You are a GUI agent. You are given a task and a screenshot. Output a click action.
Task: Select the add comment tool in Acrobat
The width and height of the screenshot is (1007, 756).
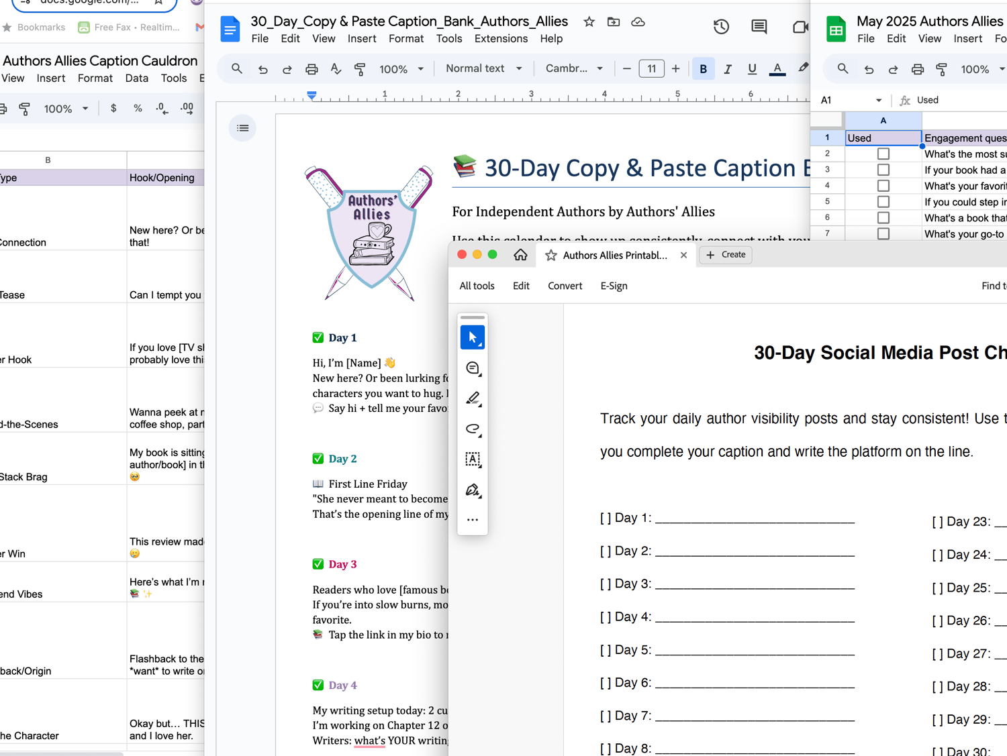pyautogui.click(x=473, y=368)
